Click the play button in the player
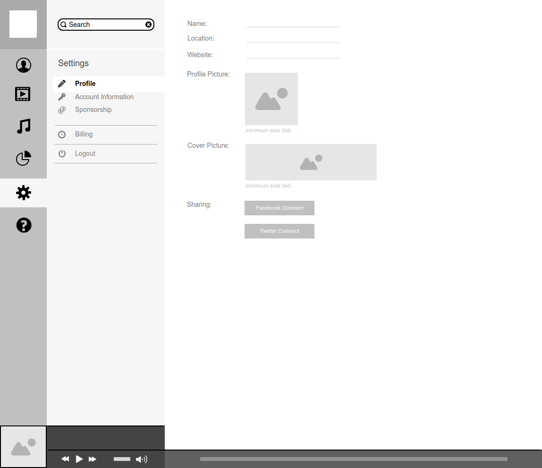Viewport: 542px width, 468px height. pos(79,459)
